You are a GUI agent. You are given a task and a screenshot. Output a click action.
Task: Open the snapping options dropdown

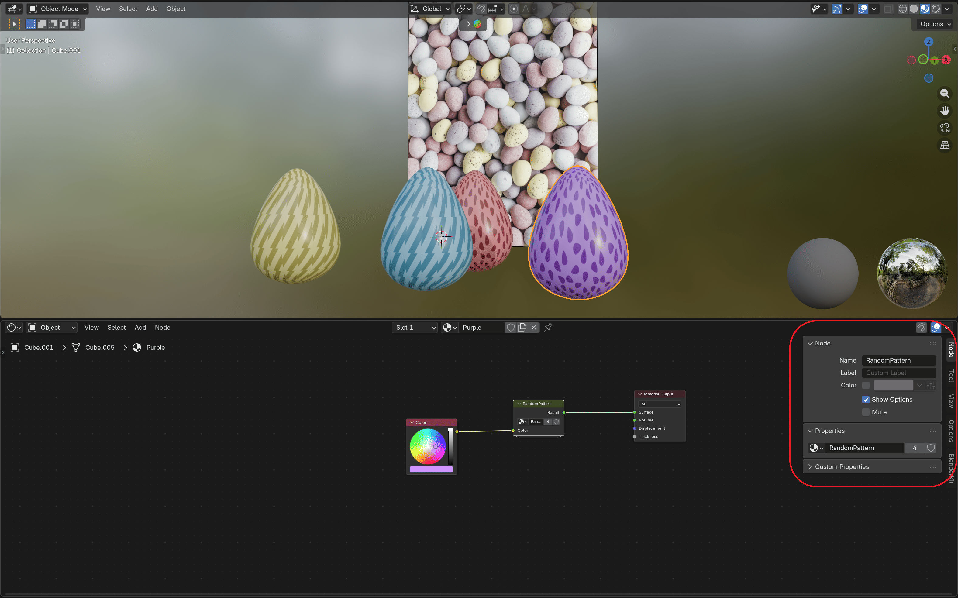pyautogui.click(x=496, y=9)
